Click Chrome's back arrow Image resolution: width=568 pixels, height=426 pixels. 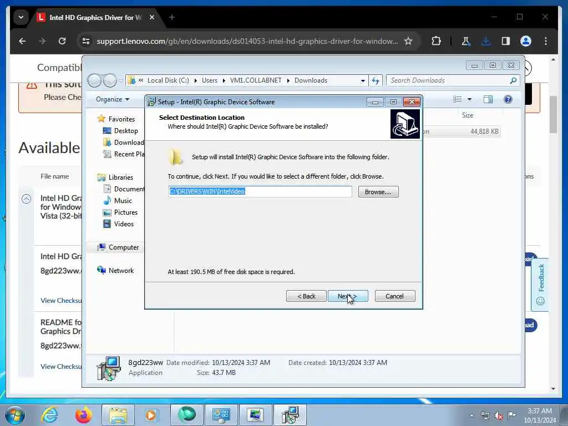click(x=22, y=41)
